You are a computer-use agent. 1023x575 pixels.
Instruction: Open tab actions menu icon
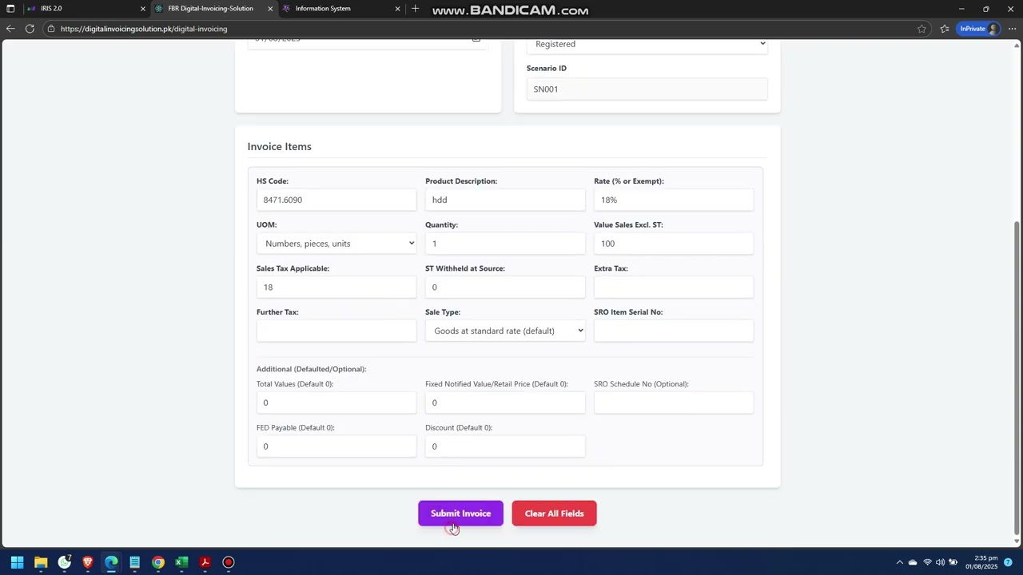click(10, 9)
